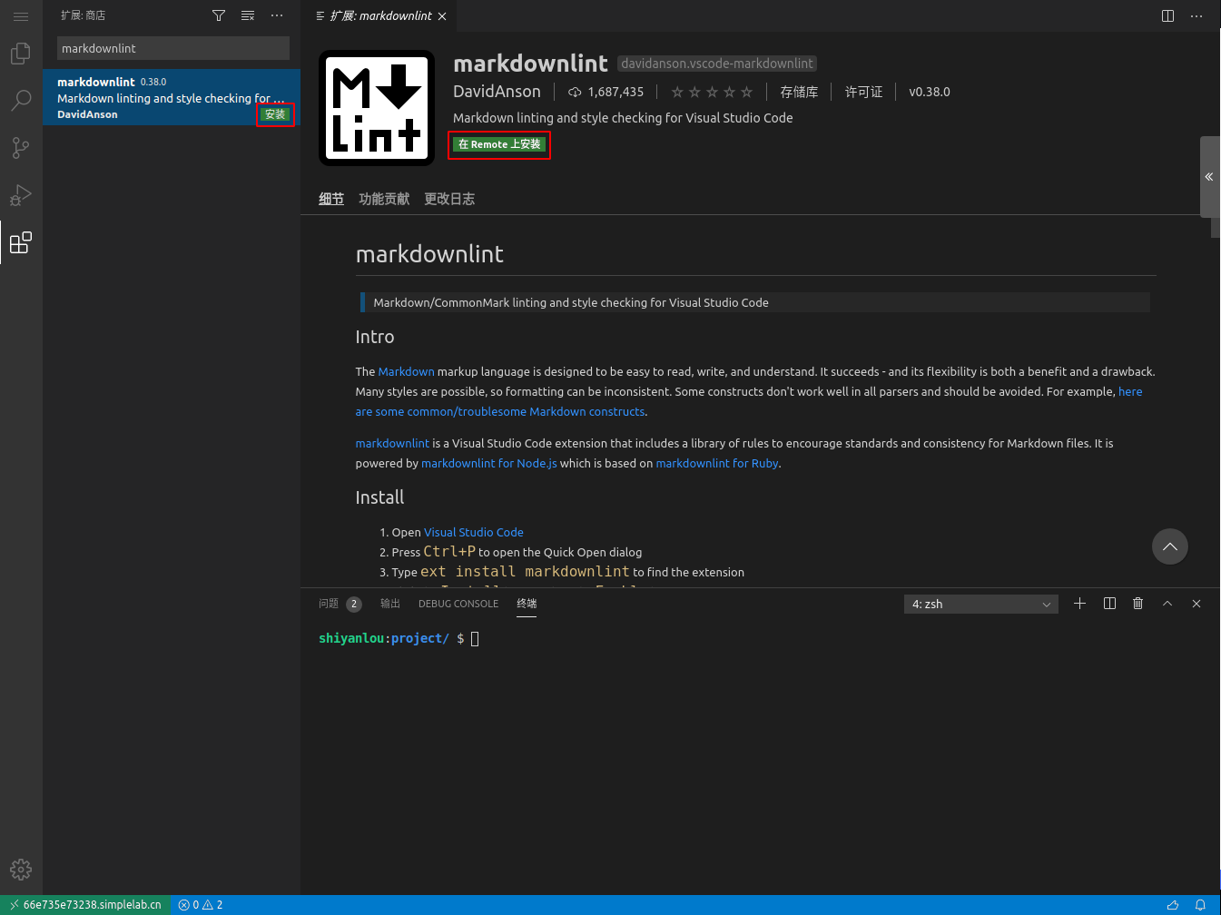
Task: Switch to the 更改日志 changelog tab
Action: coord(449,199)
